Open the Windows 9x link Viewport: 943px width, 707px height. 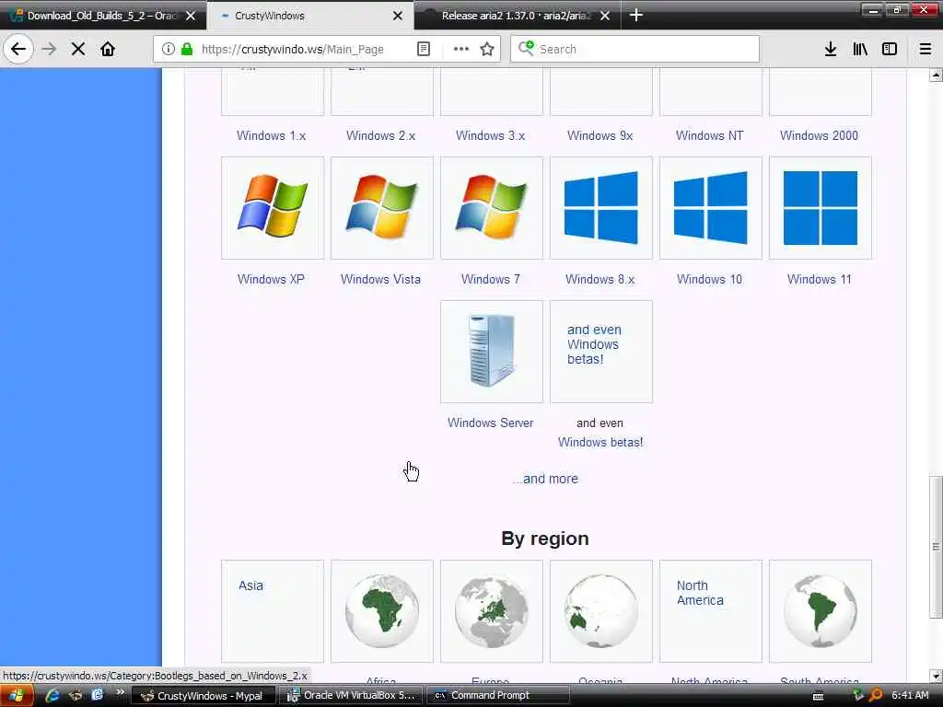point(600,135)
